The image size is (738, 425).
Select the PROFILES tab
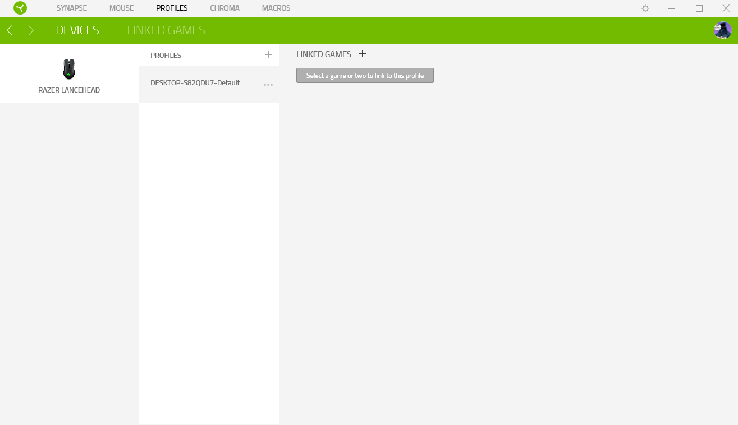172,8
